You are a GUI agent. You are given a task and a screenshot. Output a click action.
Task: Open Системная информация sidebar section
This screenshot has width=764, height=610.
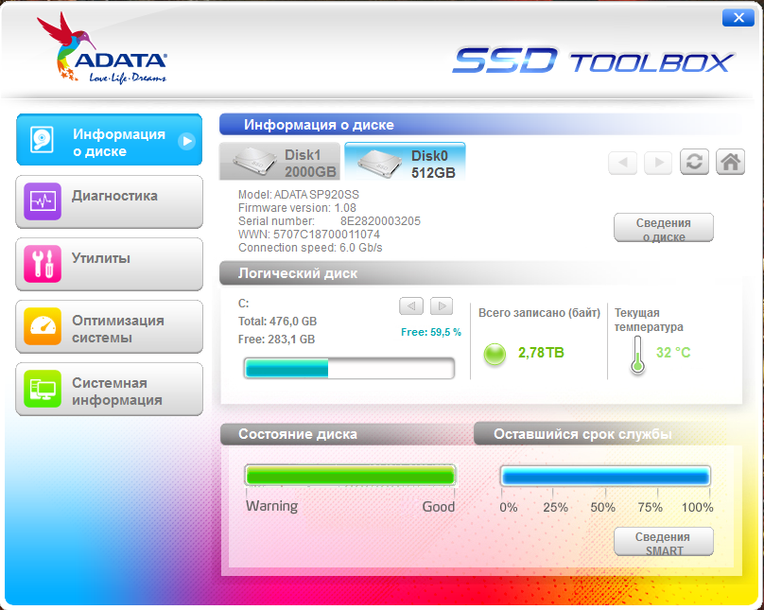(x=109, y=389)
